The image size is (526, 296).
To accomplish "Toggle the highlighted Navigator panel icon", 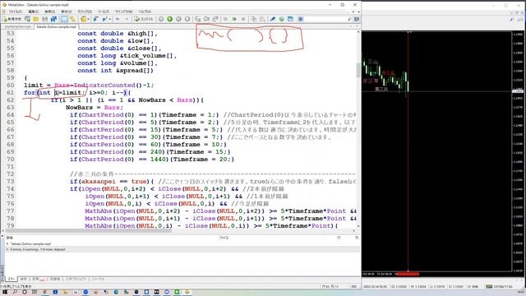I will [x=64, y=19].
